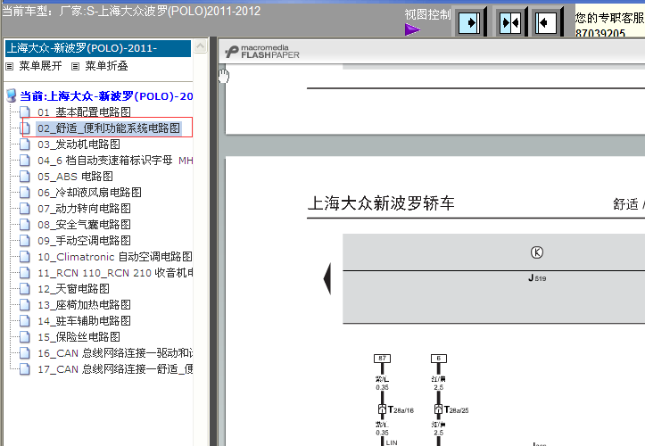The image size is (645, 446).
Task: Open 04_6 档自动变速箱标识字母 item
Action: pyautogui.click(x=115, y=160)
